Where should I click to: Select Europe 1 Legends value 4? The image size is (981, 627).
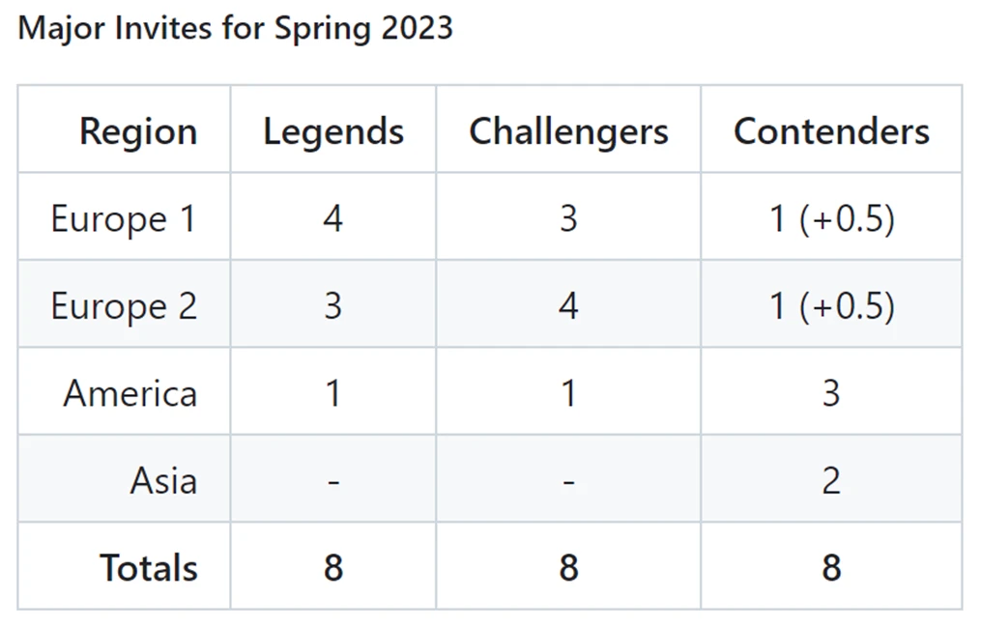[332, 218]
